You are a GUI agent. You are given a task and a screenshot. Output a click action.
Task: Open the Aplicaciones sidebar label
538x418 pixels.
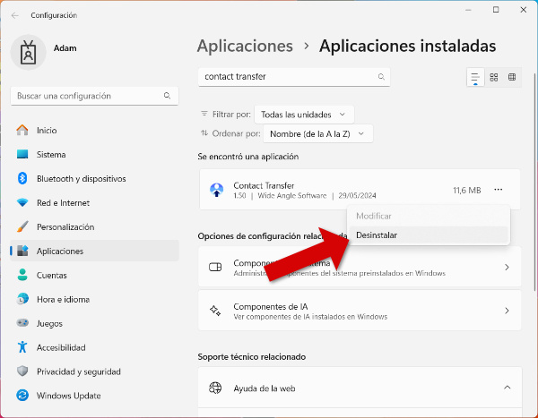(x=60, y=252)
